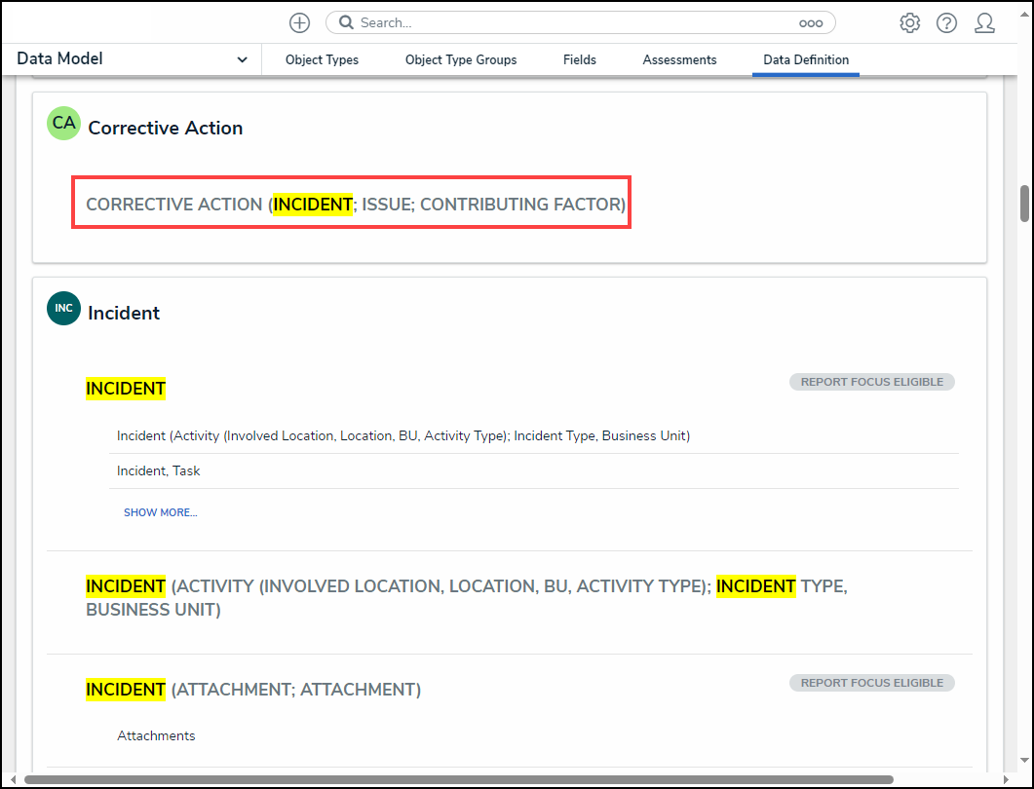Switch to the Object Types tab
Screen dimensions: 1034x789
pos(322,59)
